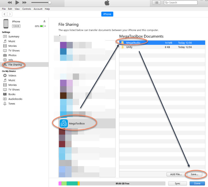Image resolution: width=208 pixels, height=187 pixels.
Task: Open the Account menu
Action: click(x=38, y=9)
